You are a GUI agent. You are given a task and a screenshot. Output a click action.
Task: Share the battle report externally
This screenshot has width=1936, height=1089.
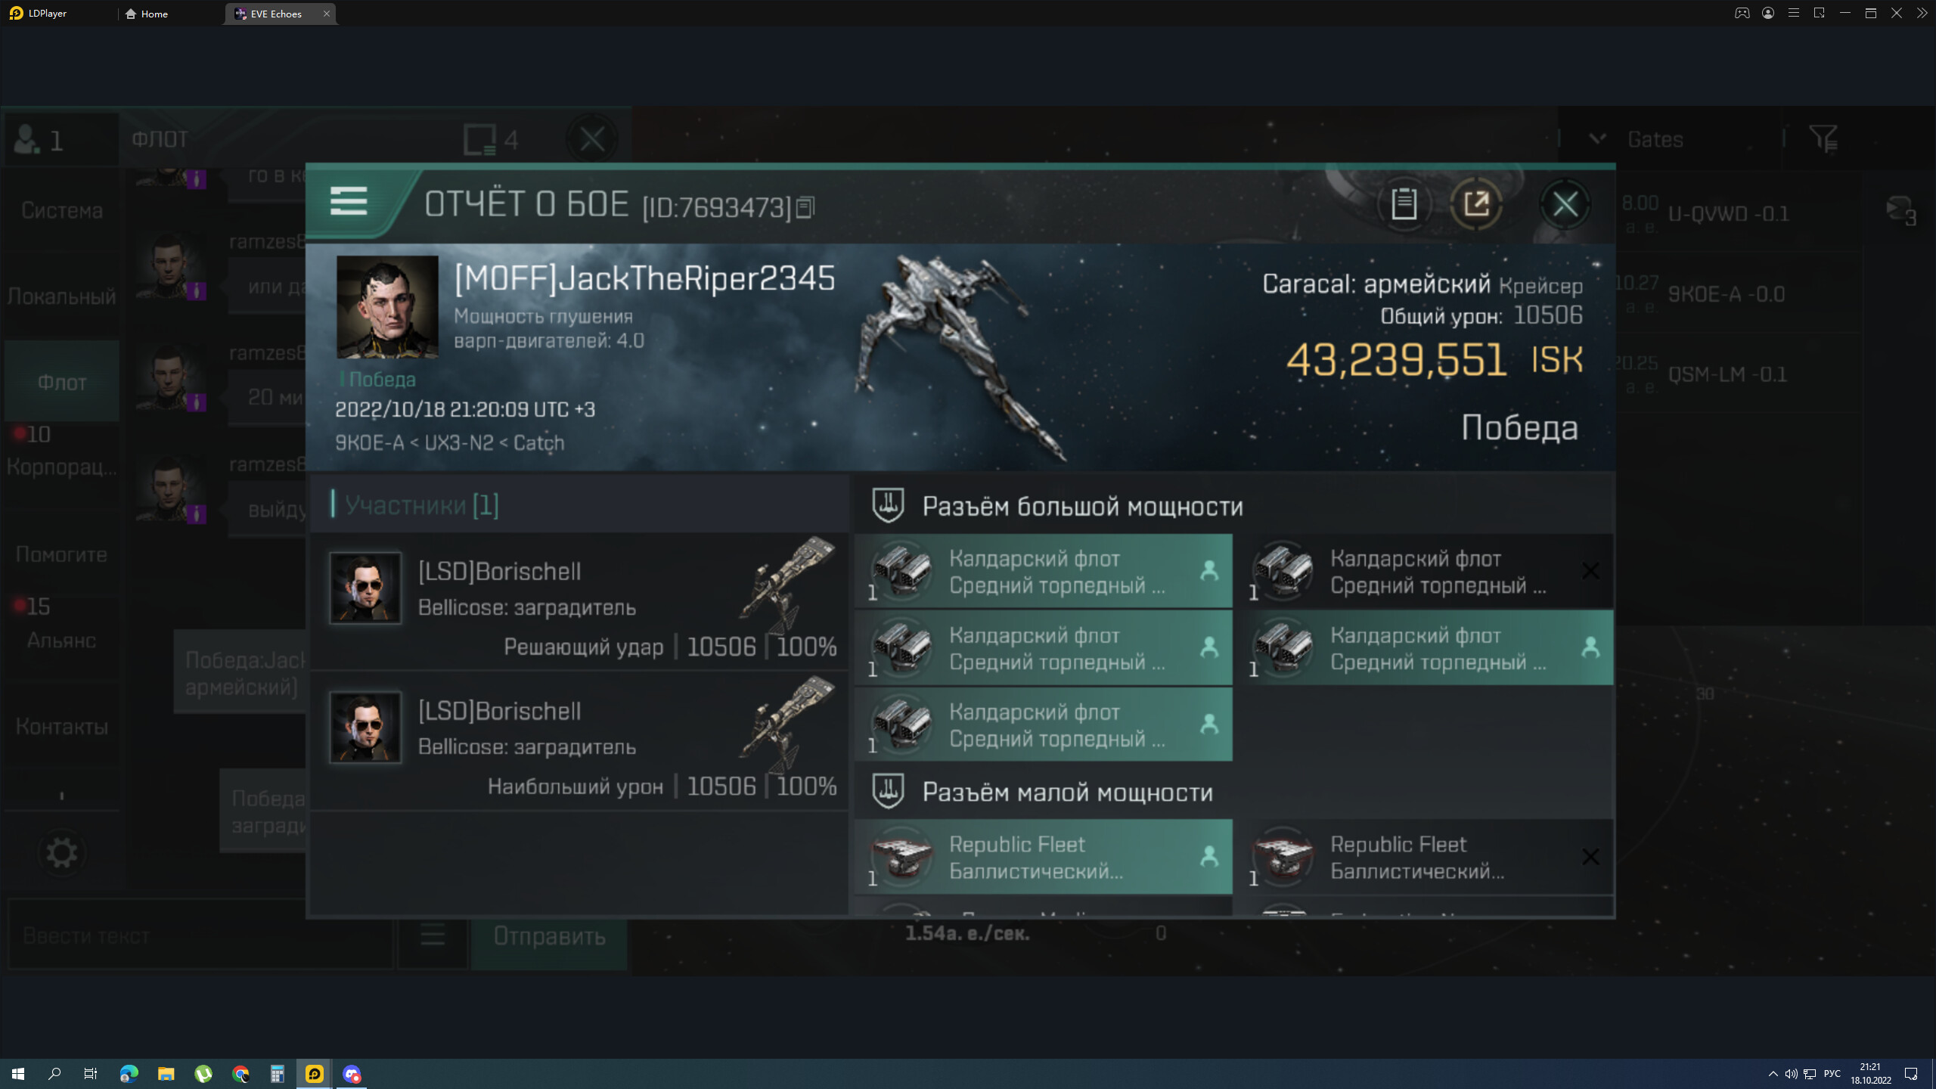(1475, 203)
